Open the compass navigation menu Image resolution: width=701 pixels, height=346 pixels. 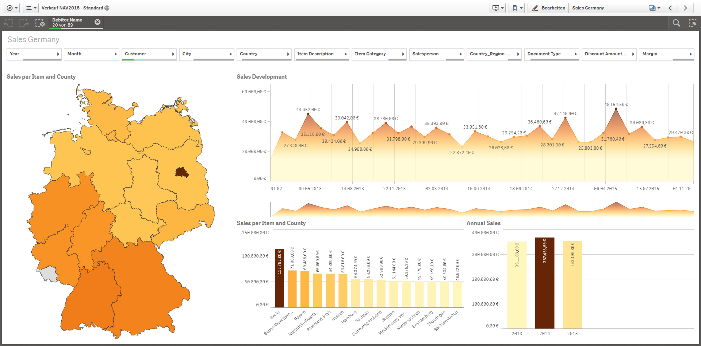click(x=12, y=8)
